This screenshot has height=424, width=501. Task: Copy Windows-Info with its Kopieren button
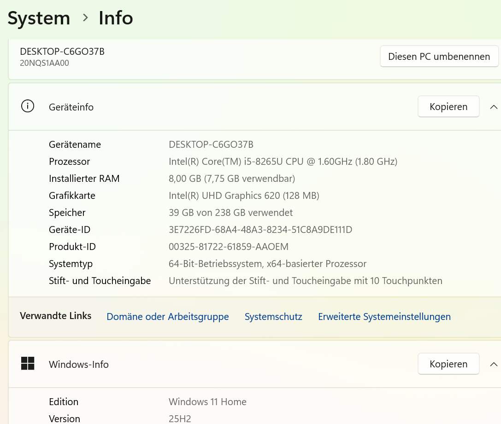tap(448, 364)
